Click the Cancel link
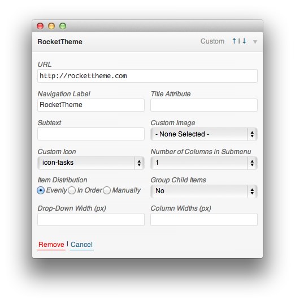 point(81,245)
